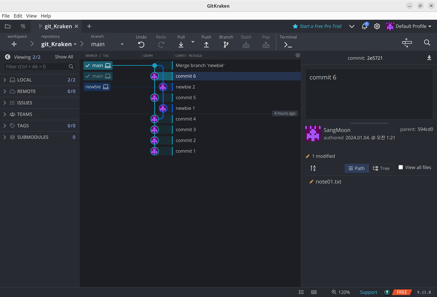437x297 pixels.
Task: Open the workspaces icon beside folder
Action: coord(23,26)
